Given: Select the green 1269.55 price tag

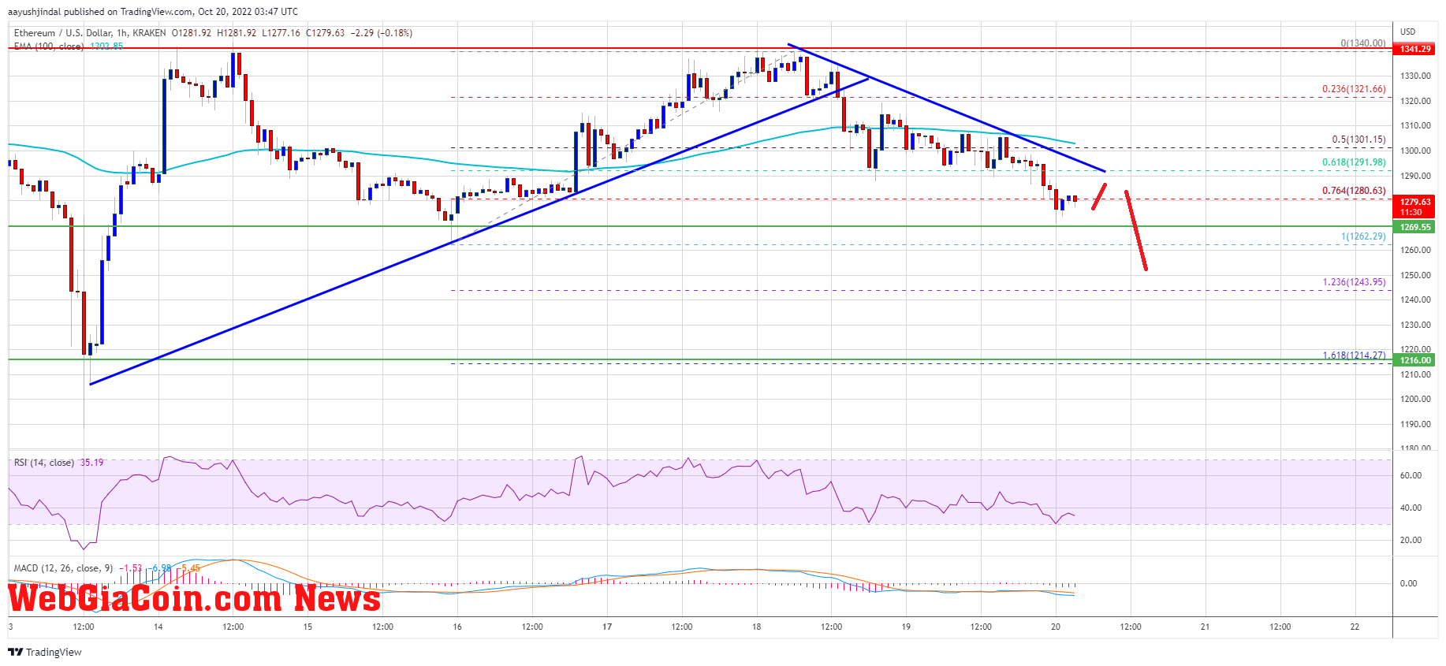Looking at the screenshot, I should coord(1415,227).
